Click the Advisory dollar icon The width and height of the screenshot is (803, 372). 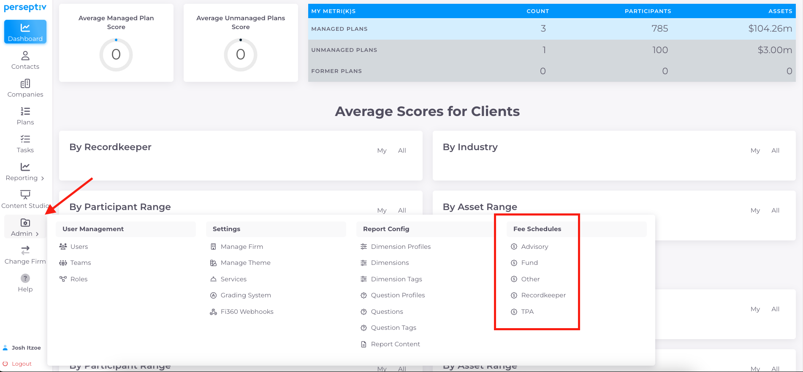click(x=514, y=246)
